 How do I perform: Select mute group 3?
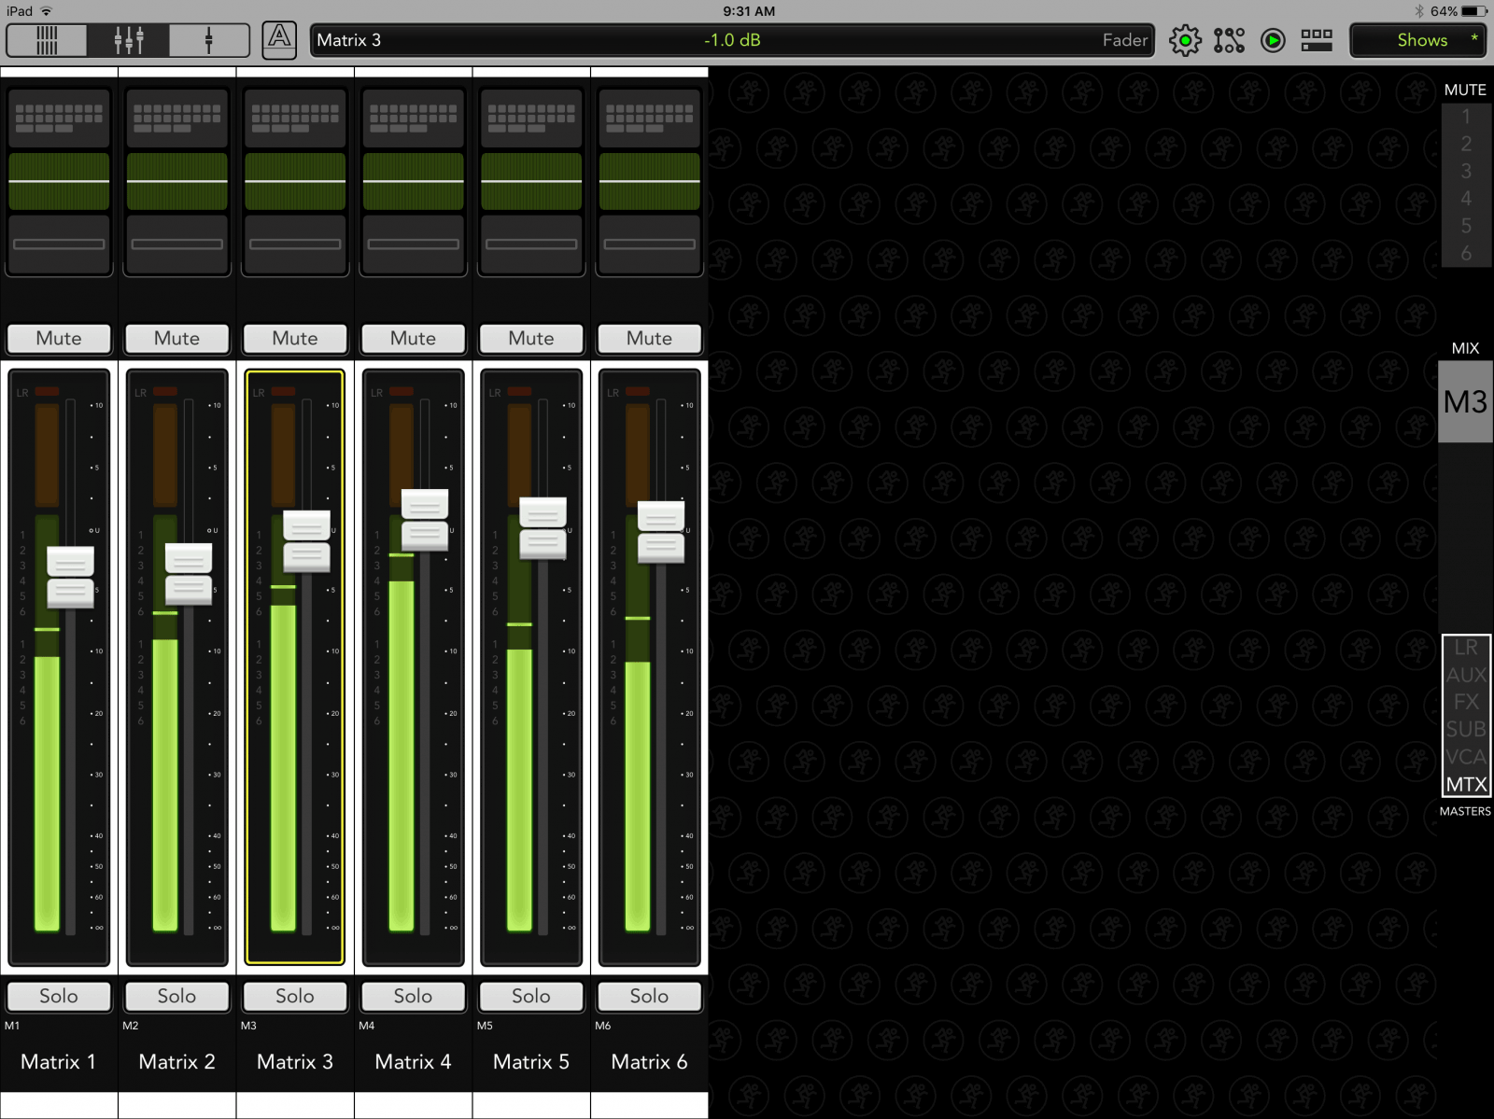tap(1466, 171)
